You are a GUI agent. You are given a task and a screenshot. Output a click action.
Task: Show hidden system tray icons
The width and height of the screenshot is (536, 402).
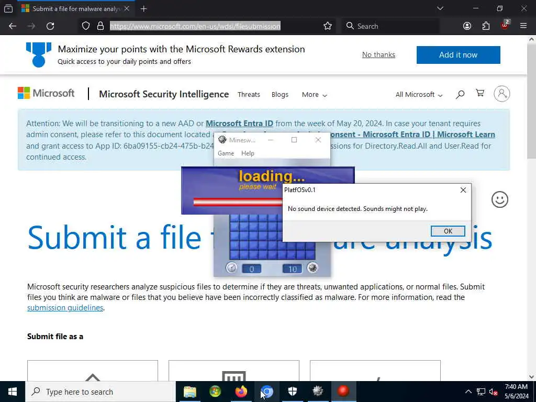(468, 392)
